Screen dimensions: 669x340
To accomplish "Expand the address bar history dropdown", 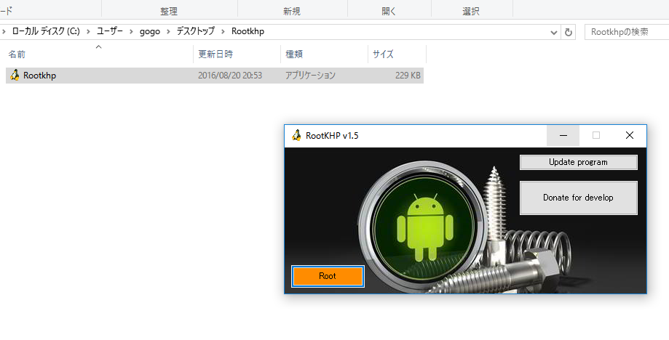I will tap(554, 33).
